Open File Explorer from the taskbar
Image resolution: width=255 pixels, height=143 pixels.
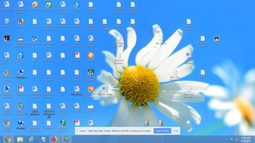[20, 139]
